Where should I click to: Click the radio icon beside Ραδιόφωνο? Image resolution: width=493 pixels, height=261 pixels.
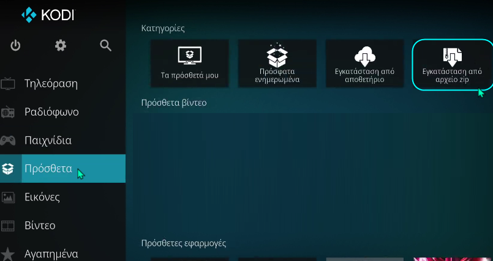click(8, 112)
